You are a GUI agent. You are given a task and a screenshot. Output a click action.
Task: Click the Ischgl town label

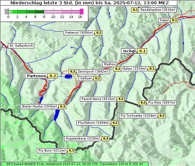click(129, 51)
